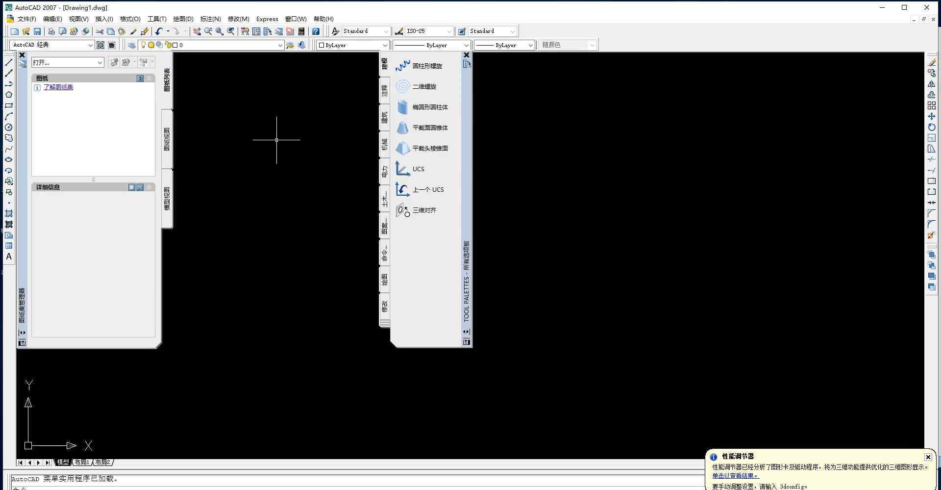Select the Line tool in Draw toolbar
This screenshot has height=490, width=941.
(9, 62)
